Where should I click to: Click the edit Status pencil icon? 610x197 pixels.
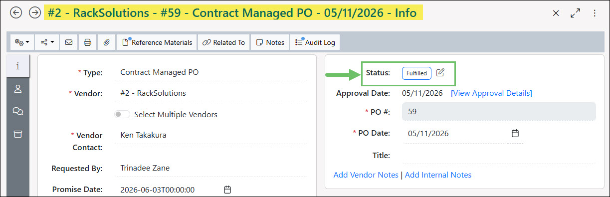click(x=440, y=73)
